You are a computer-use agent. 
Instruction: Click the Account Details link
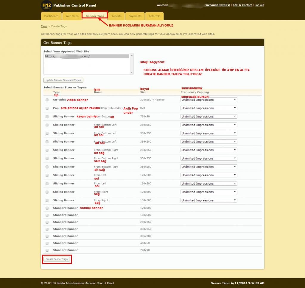pos(217,5)
